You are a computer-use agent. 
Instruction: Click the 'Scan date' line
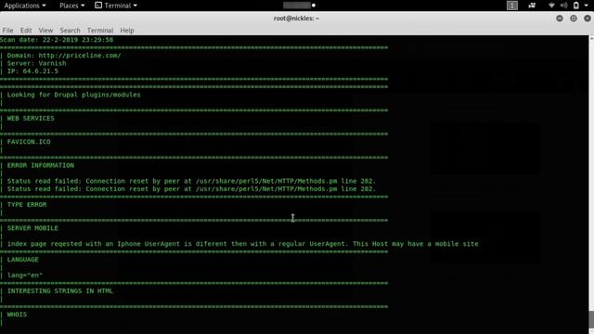(x=57, y=40)
